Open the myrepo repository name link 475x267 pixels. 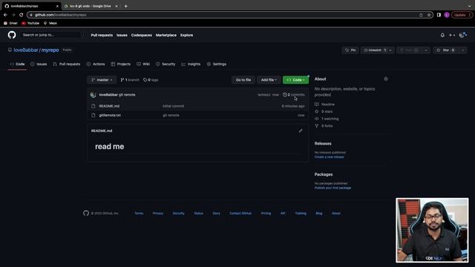pyautogui.click(x=50, y=50)
